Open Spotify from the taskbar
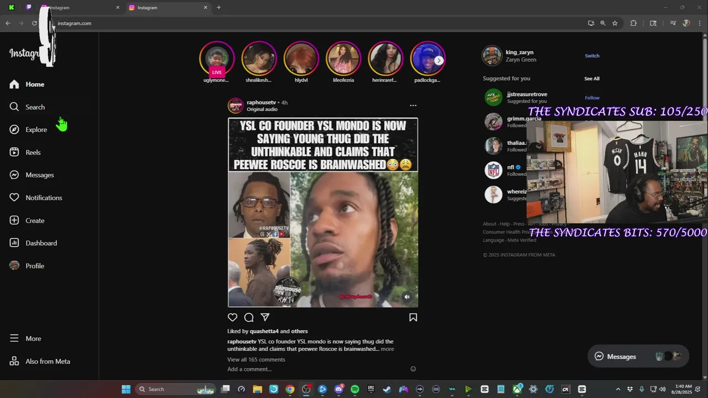The image size is (708, 398). pyautogui.click(x=355, y=389)
